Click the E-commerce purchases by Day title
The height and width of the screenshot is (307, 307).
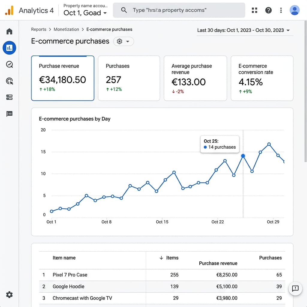pos(75,119)
